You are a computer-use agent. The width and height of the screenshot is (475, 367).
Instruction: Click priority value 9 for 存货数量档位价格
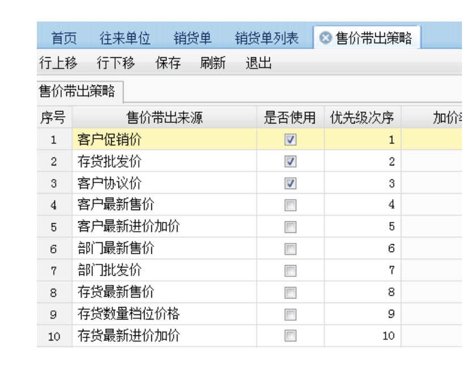[363, 314]
